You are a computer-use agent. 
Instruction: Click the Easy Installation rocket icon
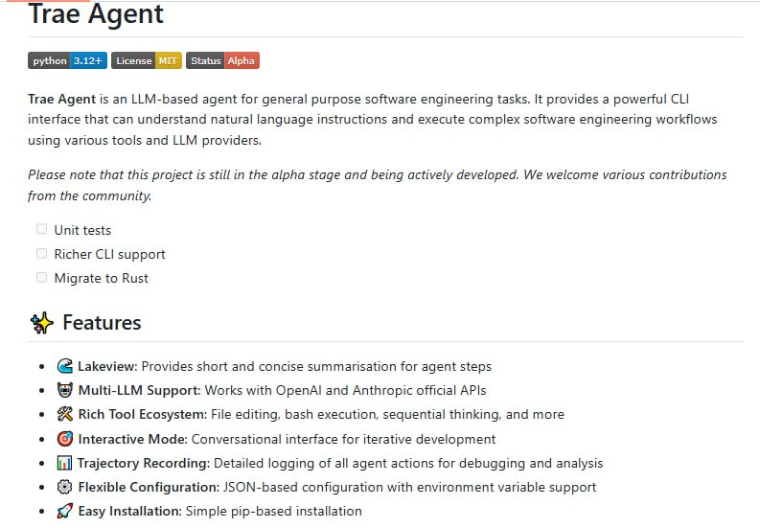click(65, 511)
